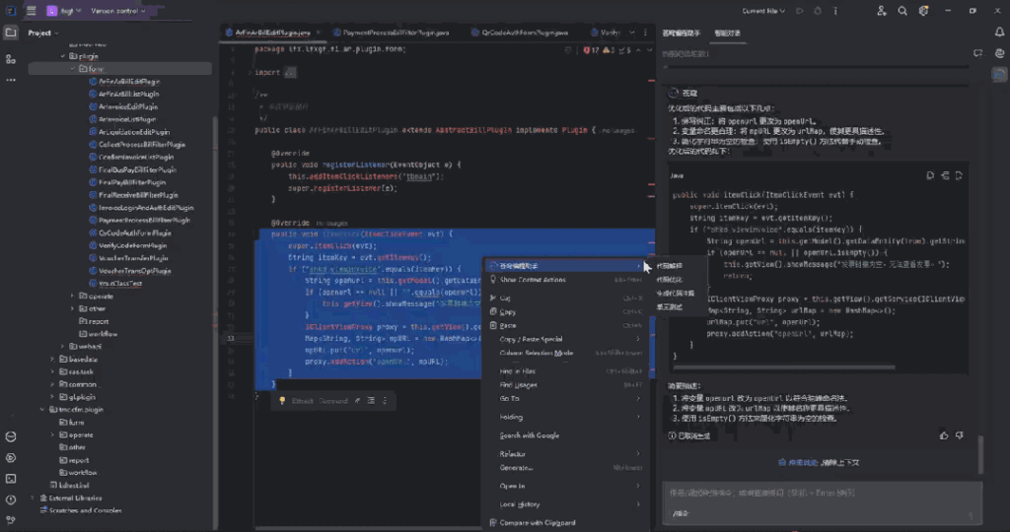Click thumbs up on the AI response
The image size is (1010, 532).
tap(945, 434)
